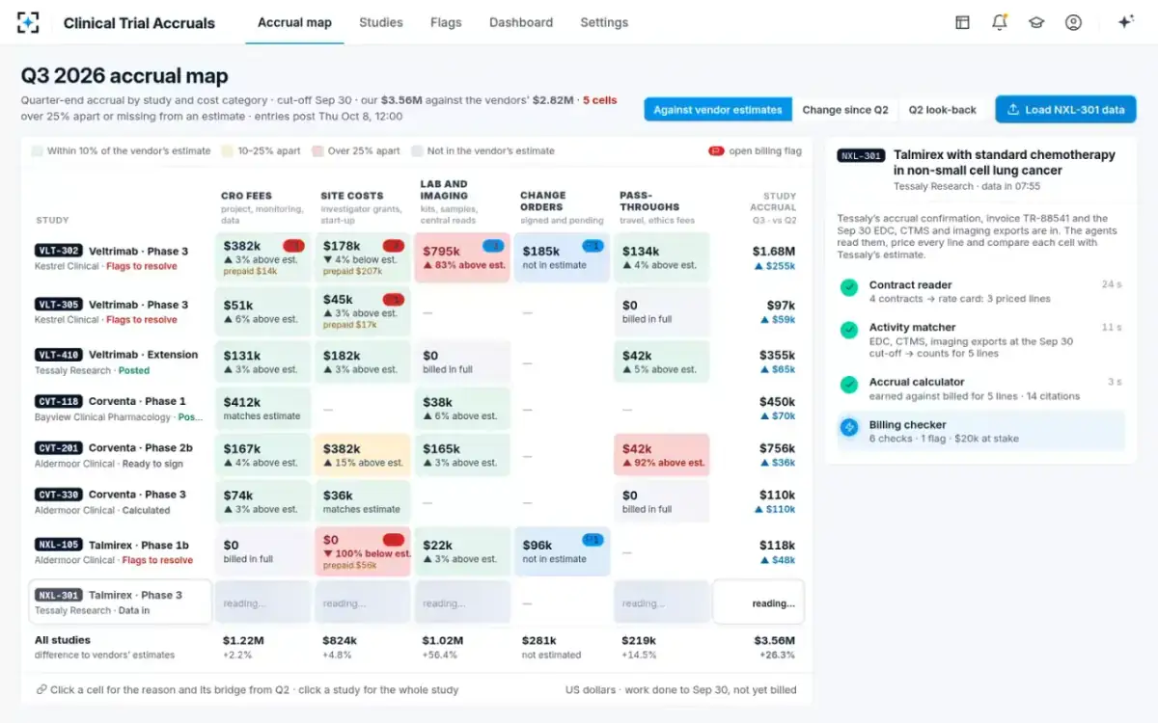1158x723 pixels.
Task: Select the Against vendor estimates view
Action: (718, 110)
